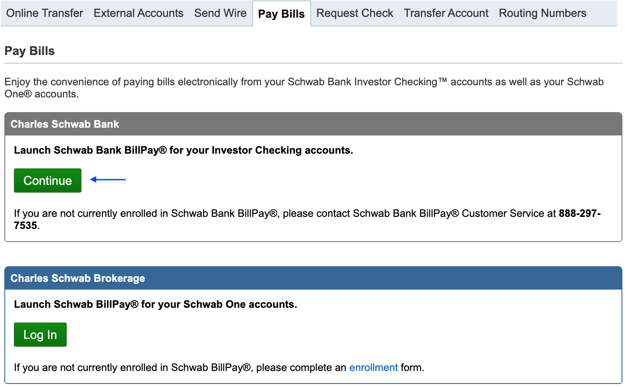Click the Launch Schwab BillPay Schwab One text
Screen dimensions: 625x387
pos(155,304)
